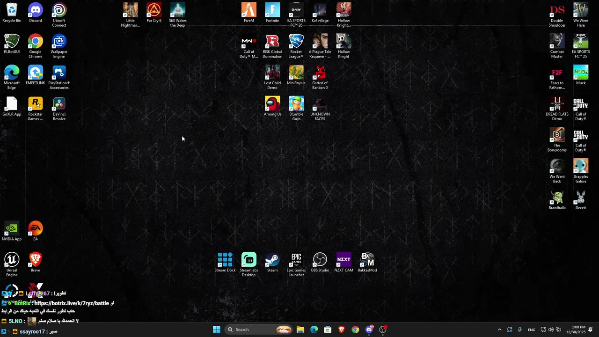This screenshot has height=337, width=599.
Task: Select the DaVinci Resolve desktop shortcut
Action: point(59,109)
